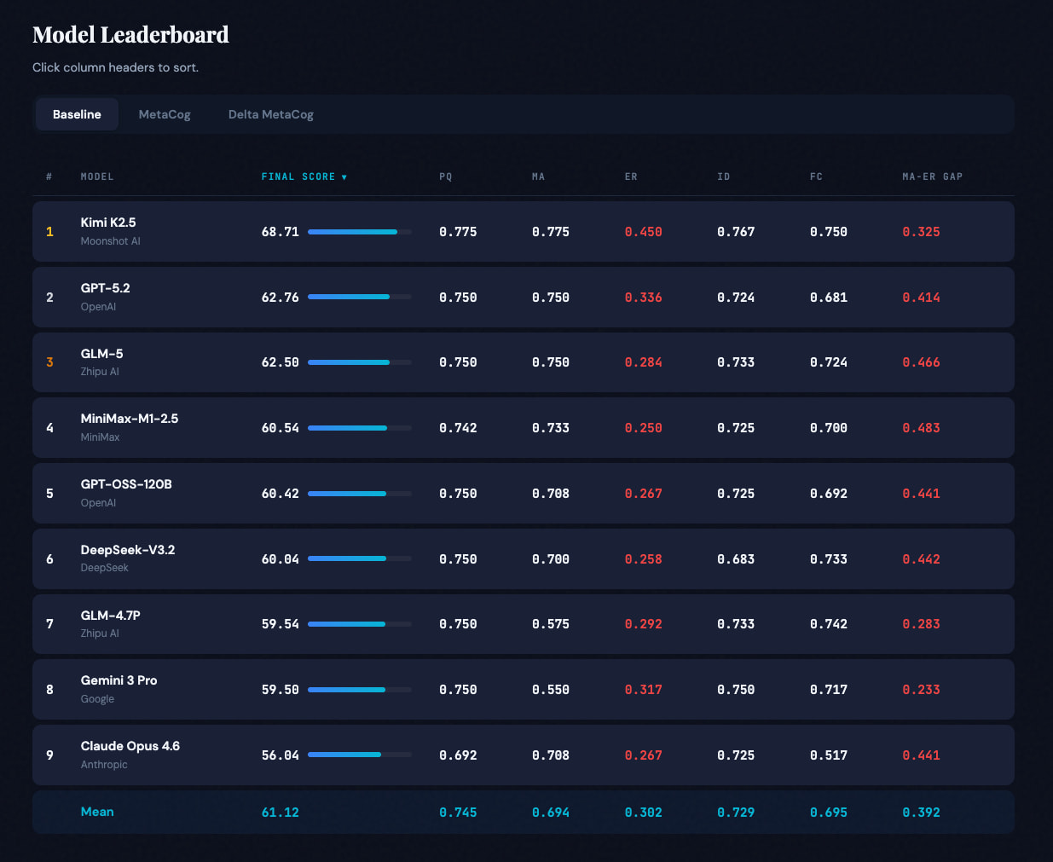1053x862 pixels.
Task: Sort by the FC column header
Action: [x=816, y=176]
